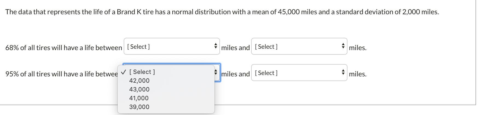Pick the 39,000 option in the list

139,107
